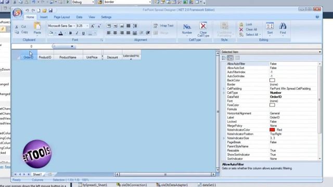Click the red NoteIndicatorColor swatch
Screen dimensions: 333x187
[272, 130]
